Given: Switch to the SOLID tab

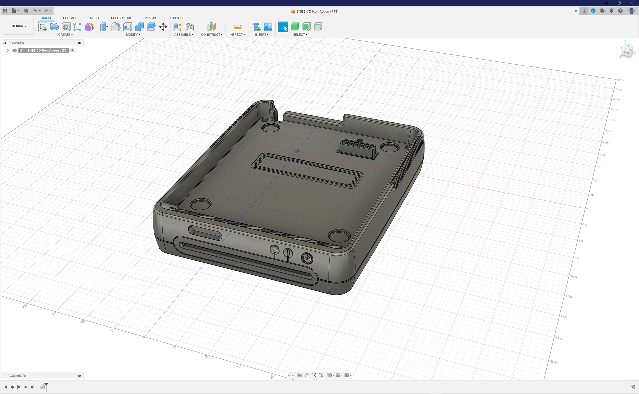Looking at the screenshot, I should coord(46,18).
